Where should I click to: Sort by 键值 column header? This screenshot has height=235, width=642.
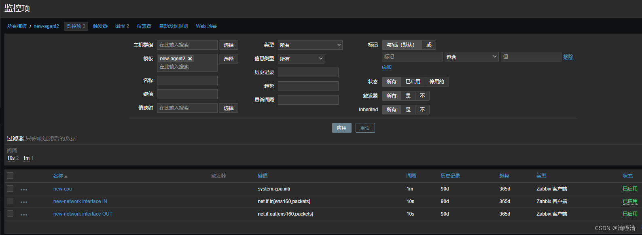coord(263,176)
